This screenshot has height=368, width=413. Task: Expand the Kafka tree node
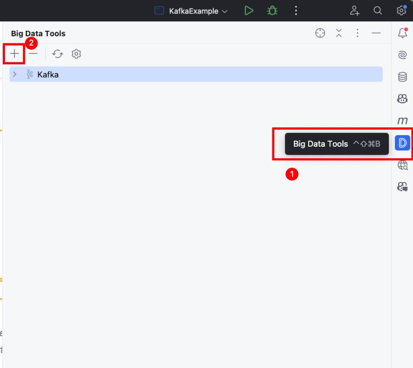tap(15, 75)
